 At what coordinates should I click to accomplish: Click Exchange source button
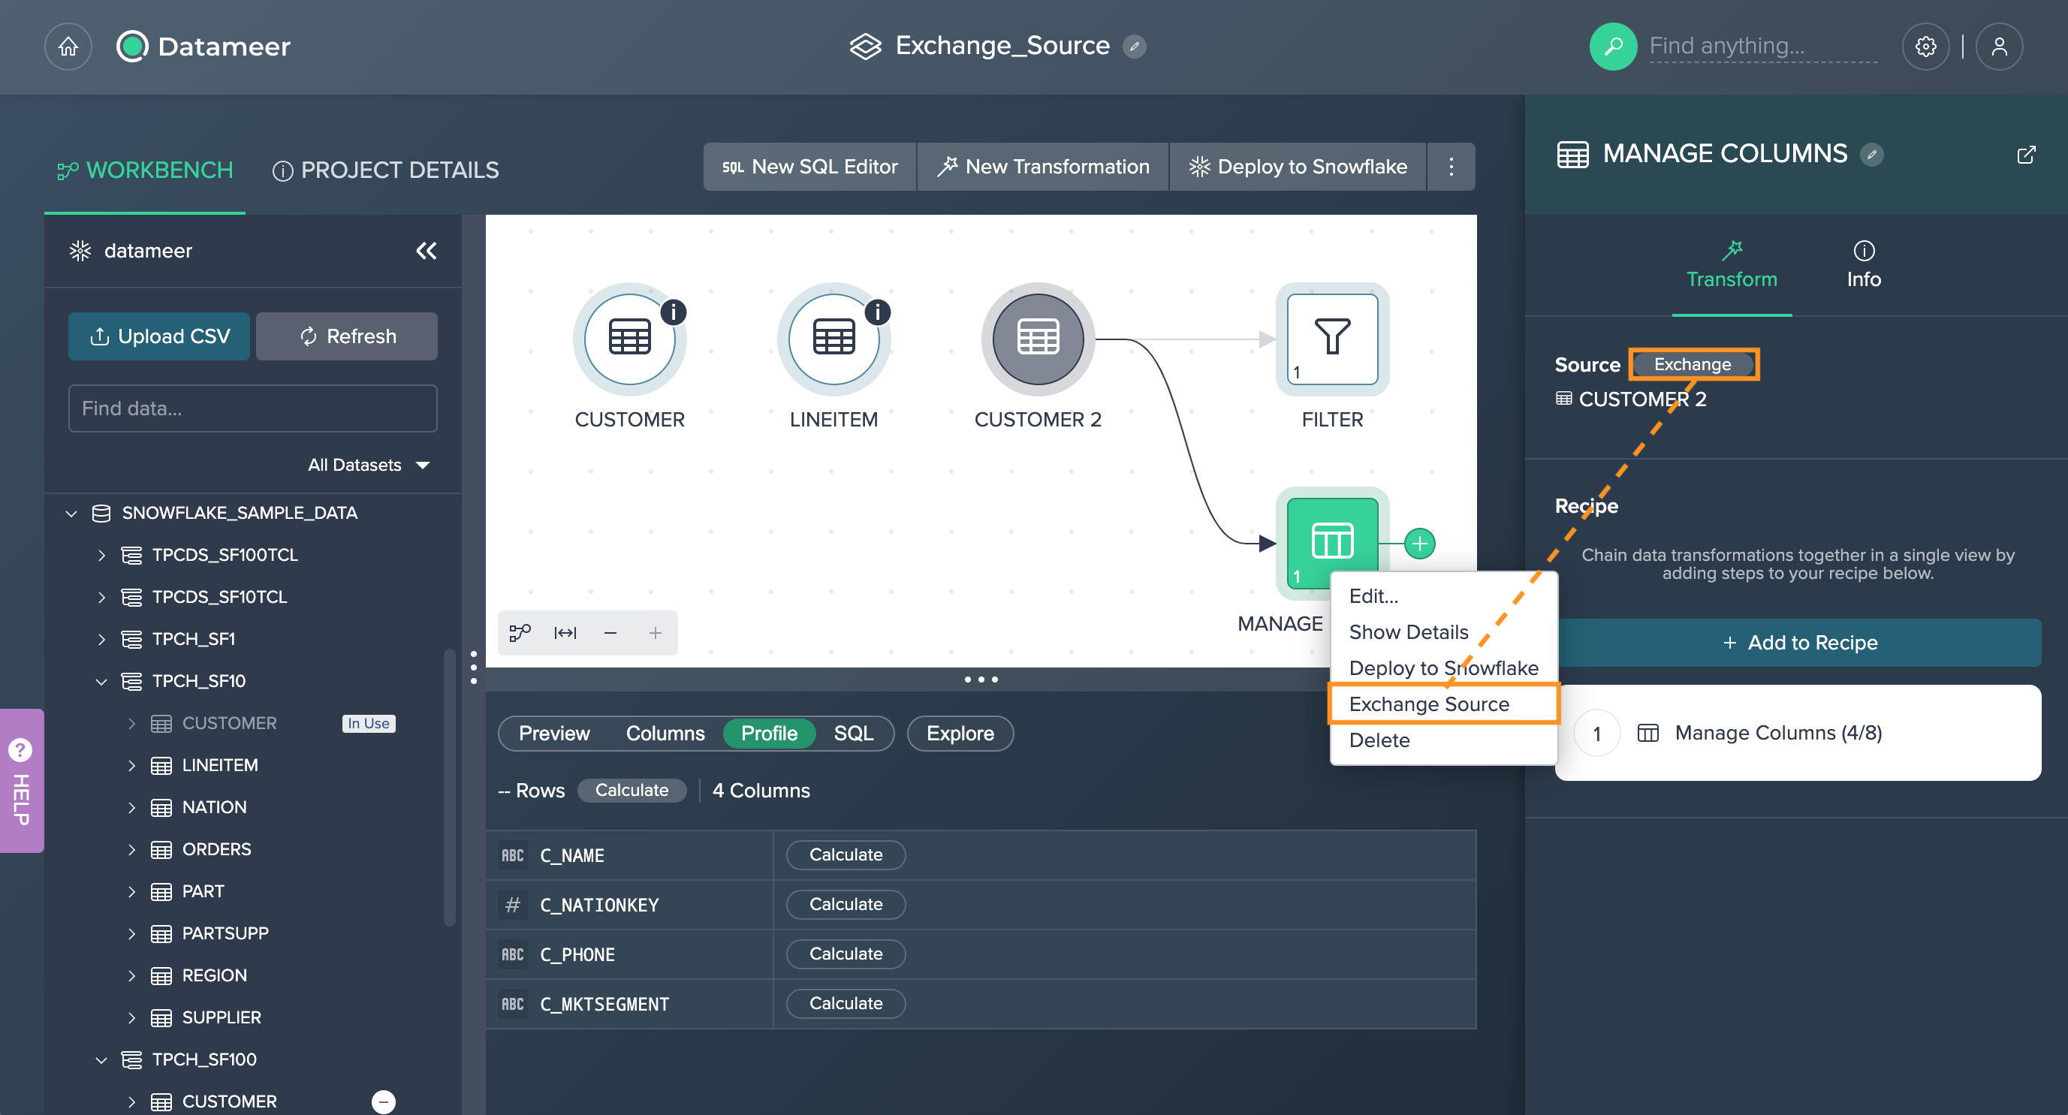tap(1693, 364)
